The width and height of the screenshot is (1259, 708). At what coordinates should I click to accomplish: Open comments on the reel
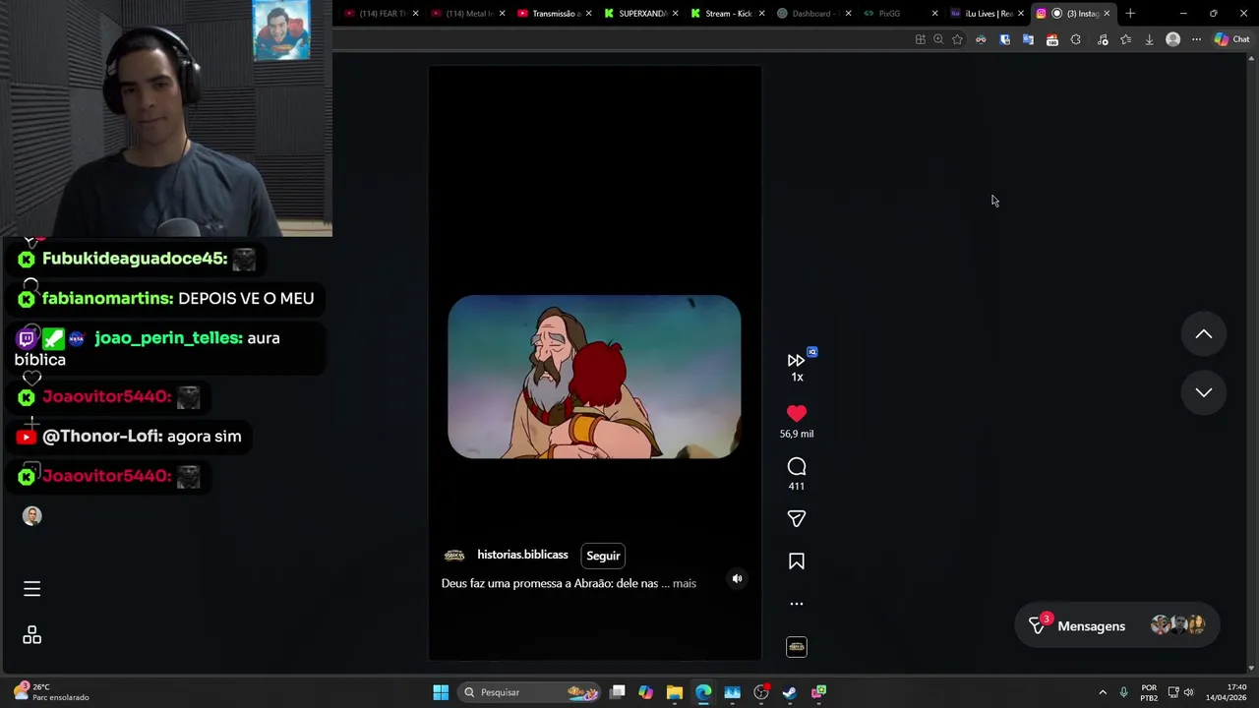pyautogui.click(x=797, y=467)
